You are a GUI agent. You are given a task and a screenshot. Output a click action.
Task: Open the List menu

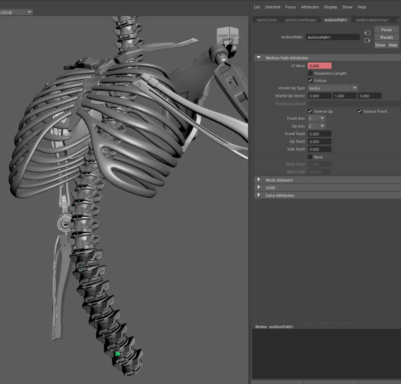(x=257, y=7)
